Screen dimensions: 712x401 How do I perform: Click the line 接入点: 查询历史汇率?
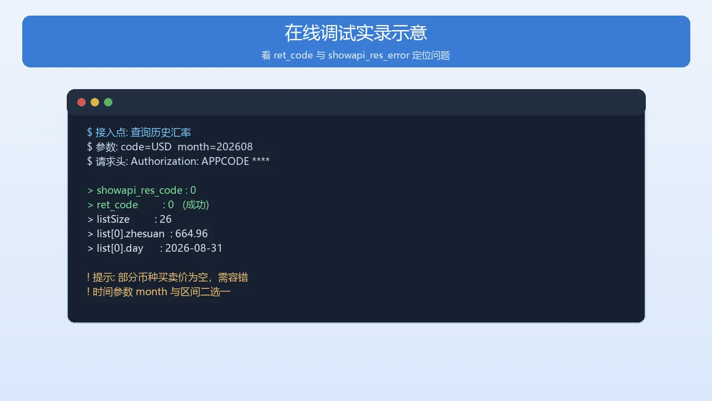tap(139, 133)
